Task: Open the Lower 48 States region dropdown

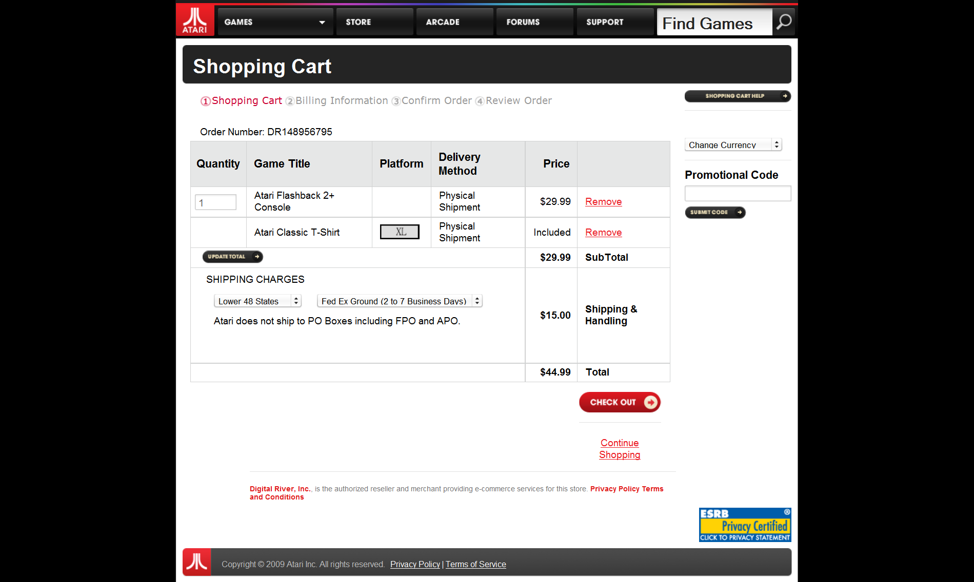Action: pos(257,301)
